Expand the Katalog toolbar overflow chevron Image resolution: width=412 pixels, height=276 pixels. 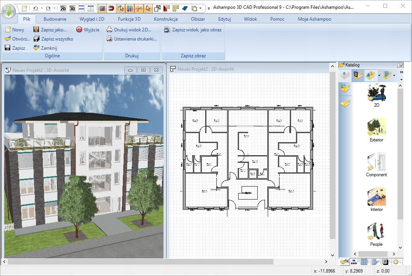tap(401, 72)
